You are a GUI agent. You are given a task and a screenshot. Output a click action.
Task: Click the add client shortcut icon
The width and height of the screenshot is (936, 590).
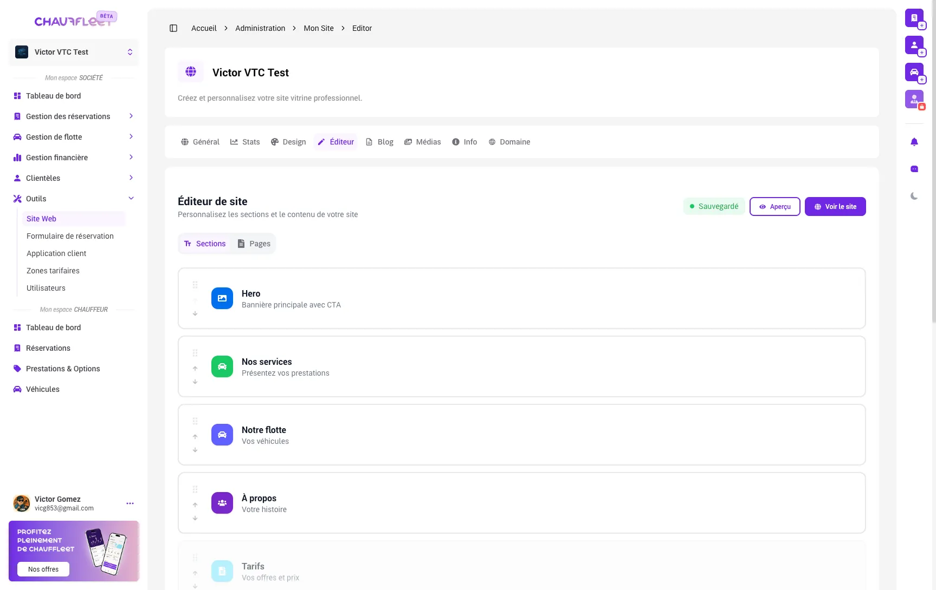click(x=914, y=45)
